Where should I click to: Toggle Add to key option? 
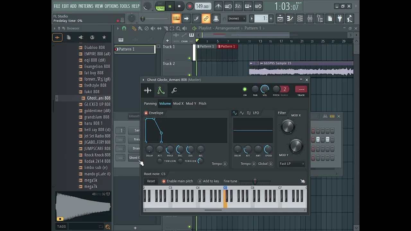[208, 181]
